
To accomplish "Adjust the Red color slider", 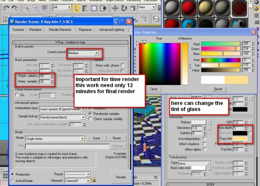I will click(x=221, y=44).
